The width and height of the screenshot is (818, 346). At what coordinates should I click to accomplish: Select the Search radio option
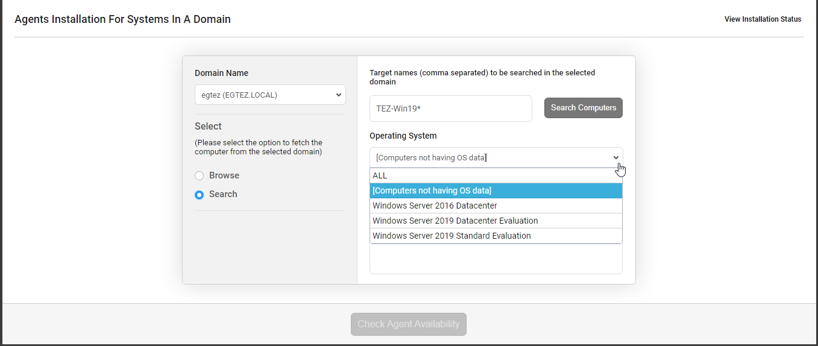pos(199,195)
